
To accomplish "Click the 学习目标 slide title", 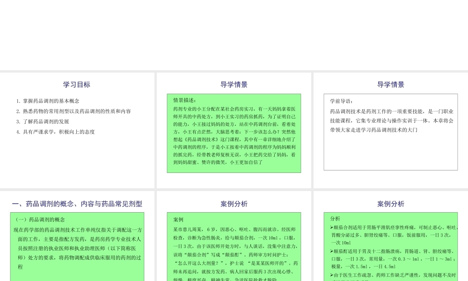I will 76,85.
